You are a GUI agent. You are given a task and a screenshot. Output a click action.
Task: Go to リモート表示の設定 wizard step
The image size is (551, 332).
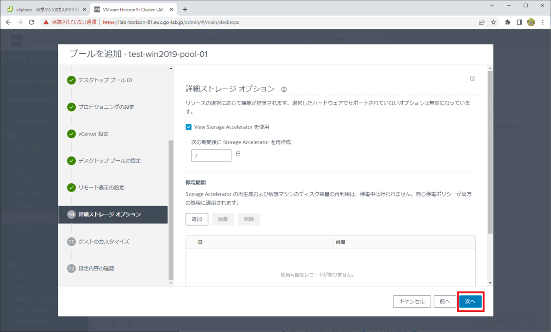tap(101, 187)
